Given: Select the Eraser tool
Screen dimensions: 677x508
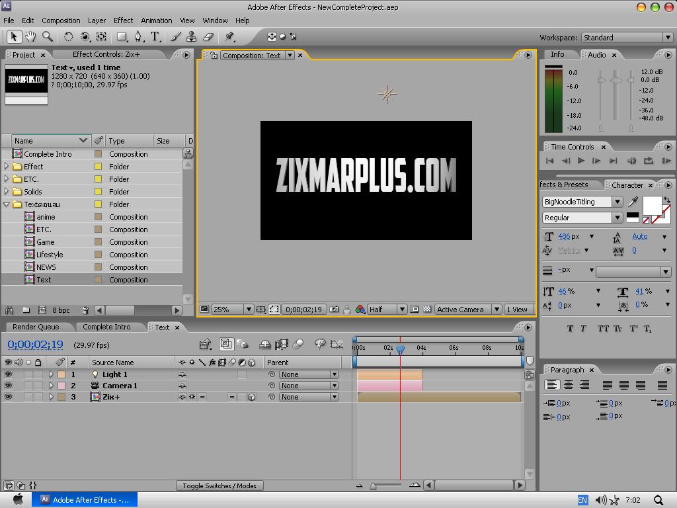Looking at the screenshot, I should 208,37.
